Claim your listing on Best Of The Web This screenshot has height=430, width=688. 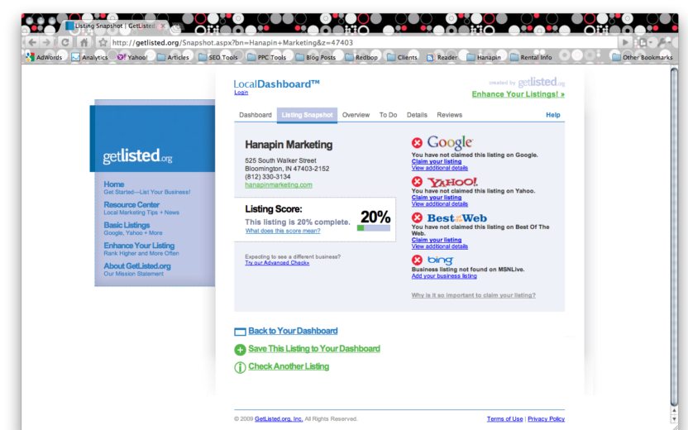click(x=437, y=240)
